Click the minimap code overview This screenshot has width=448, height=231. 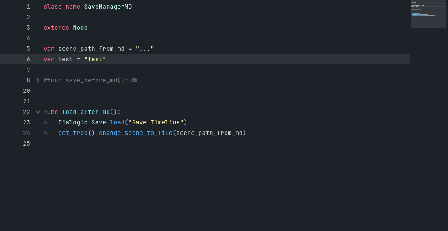coord(428,14)
